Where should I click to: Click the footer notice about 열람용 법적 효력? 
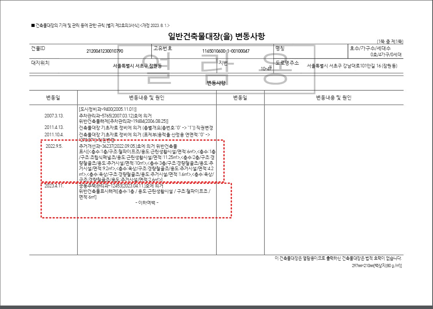pyautogui.click(x=338, y=259)
